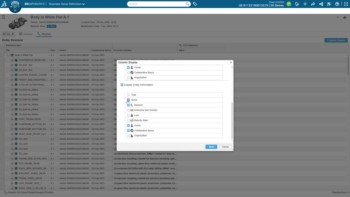Screen dimensions: 350x197
Task: Open the tag icon beside search
Action: (195, 4)
